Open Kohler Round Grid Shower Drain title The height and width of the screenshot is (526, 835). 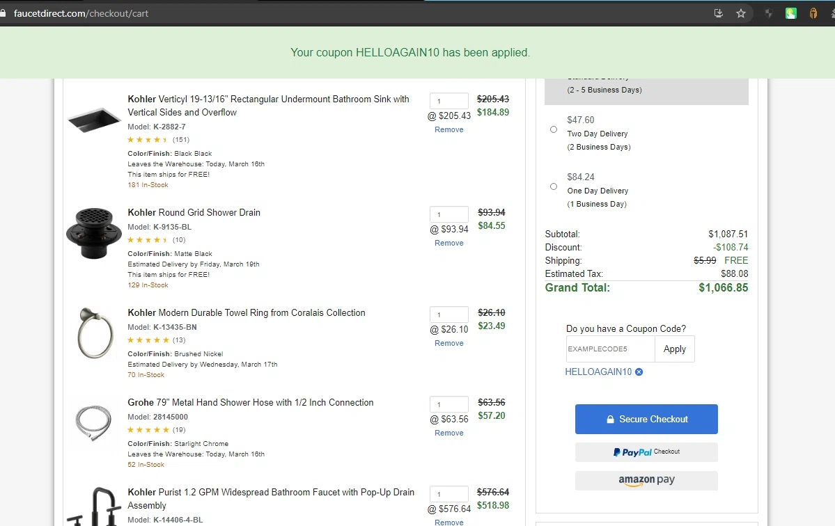coord(194,212)
